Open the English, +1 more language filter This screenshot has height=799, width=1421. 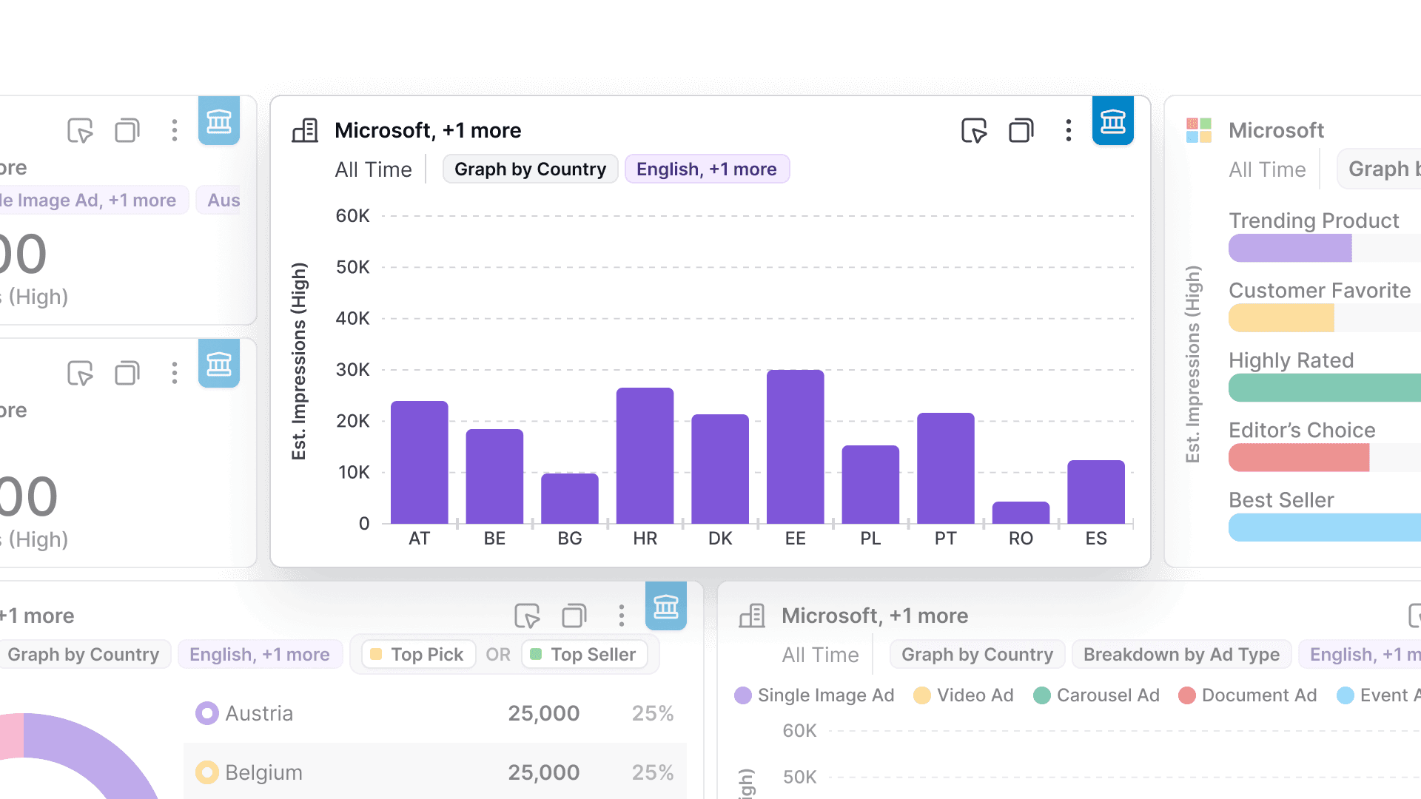tap(707, 169)
